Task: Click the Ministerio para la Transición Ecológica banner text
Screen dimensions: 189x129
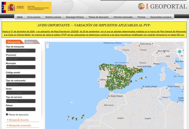Action: 38,8
